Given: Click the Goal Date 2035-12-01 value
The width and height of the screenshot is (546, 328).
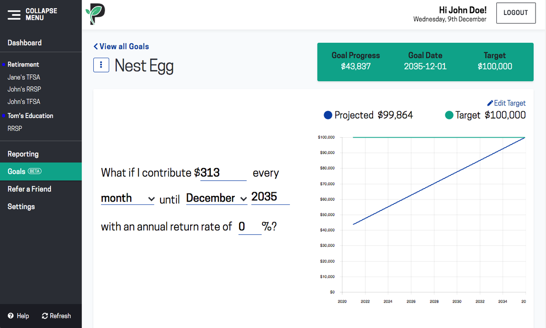Looking at the screenshot, I should click(x=425, y=66).
